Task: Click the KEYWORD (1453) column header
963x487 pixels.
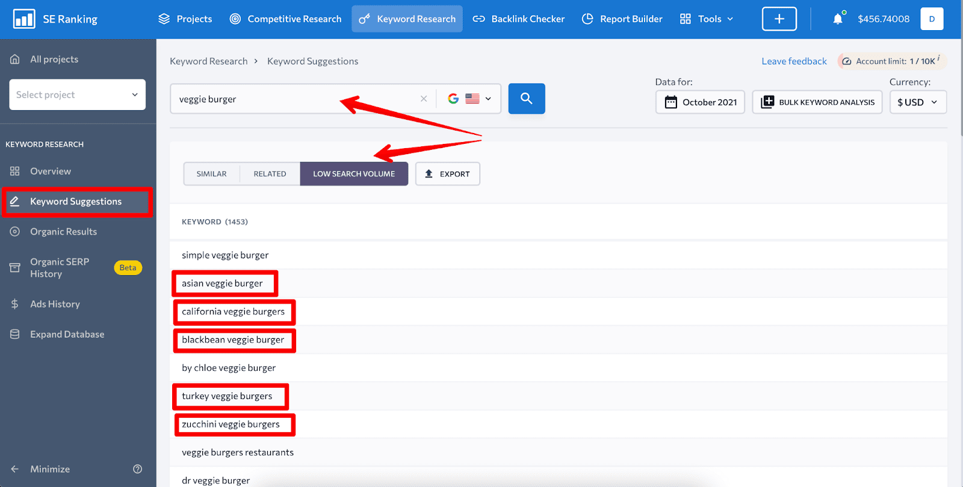Action: coord(215,222)
